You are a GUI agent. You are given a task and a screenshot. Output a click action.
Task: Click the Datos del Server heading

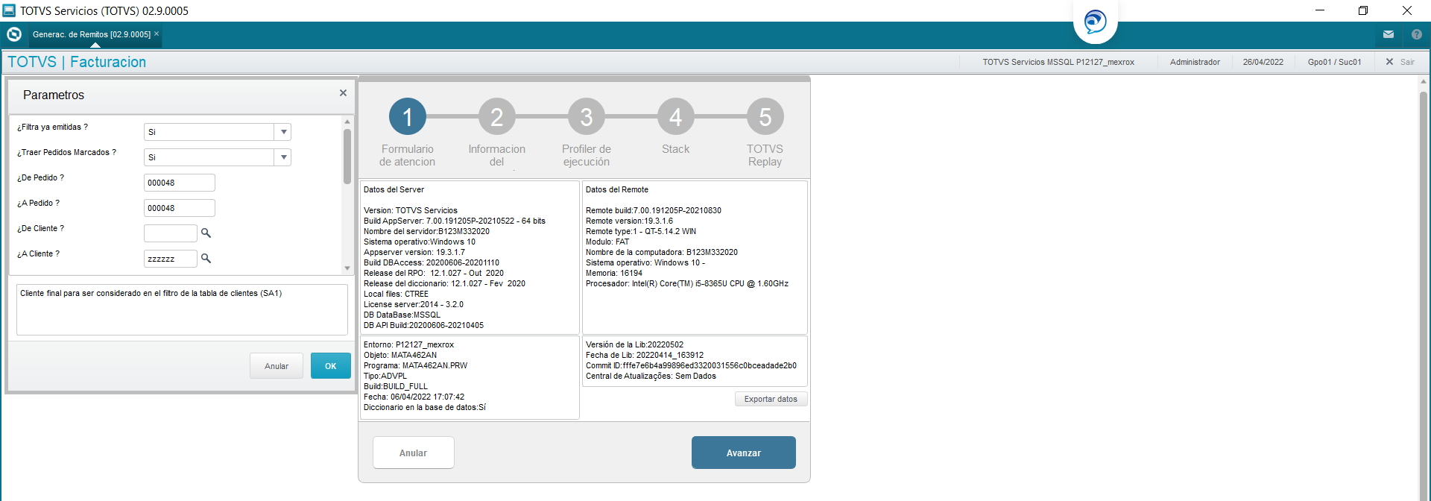coord(394,189)
